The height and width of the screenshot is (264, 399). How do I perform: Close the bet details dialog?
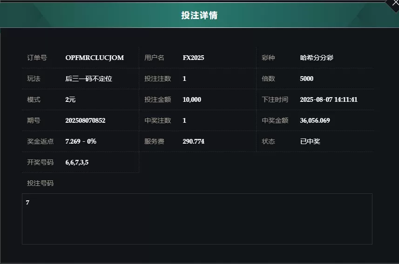[x=395, y=4]
